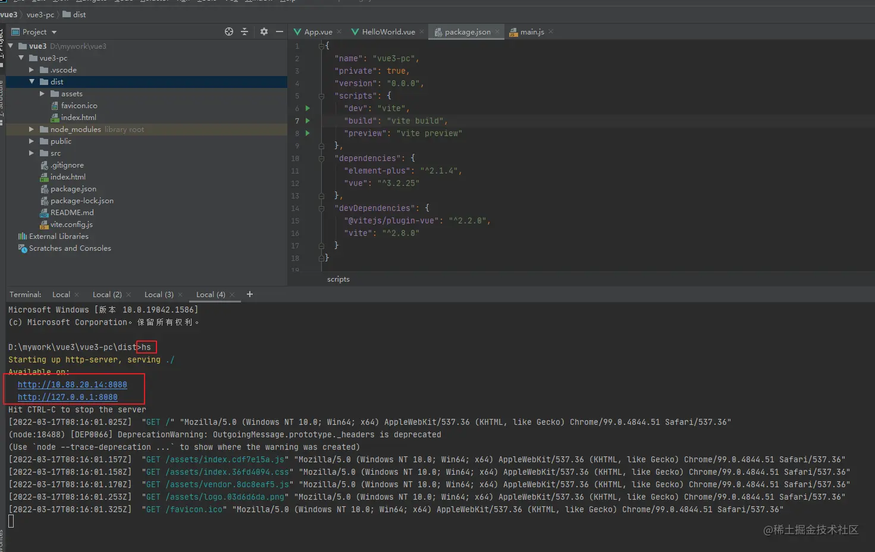
Task: Close the Local (4) terminal tab
Action: pyautogui.click(x=232, y=295)
